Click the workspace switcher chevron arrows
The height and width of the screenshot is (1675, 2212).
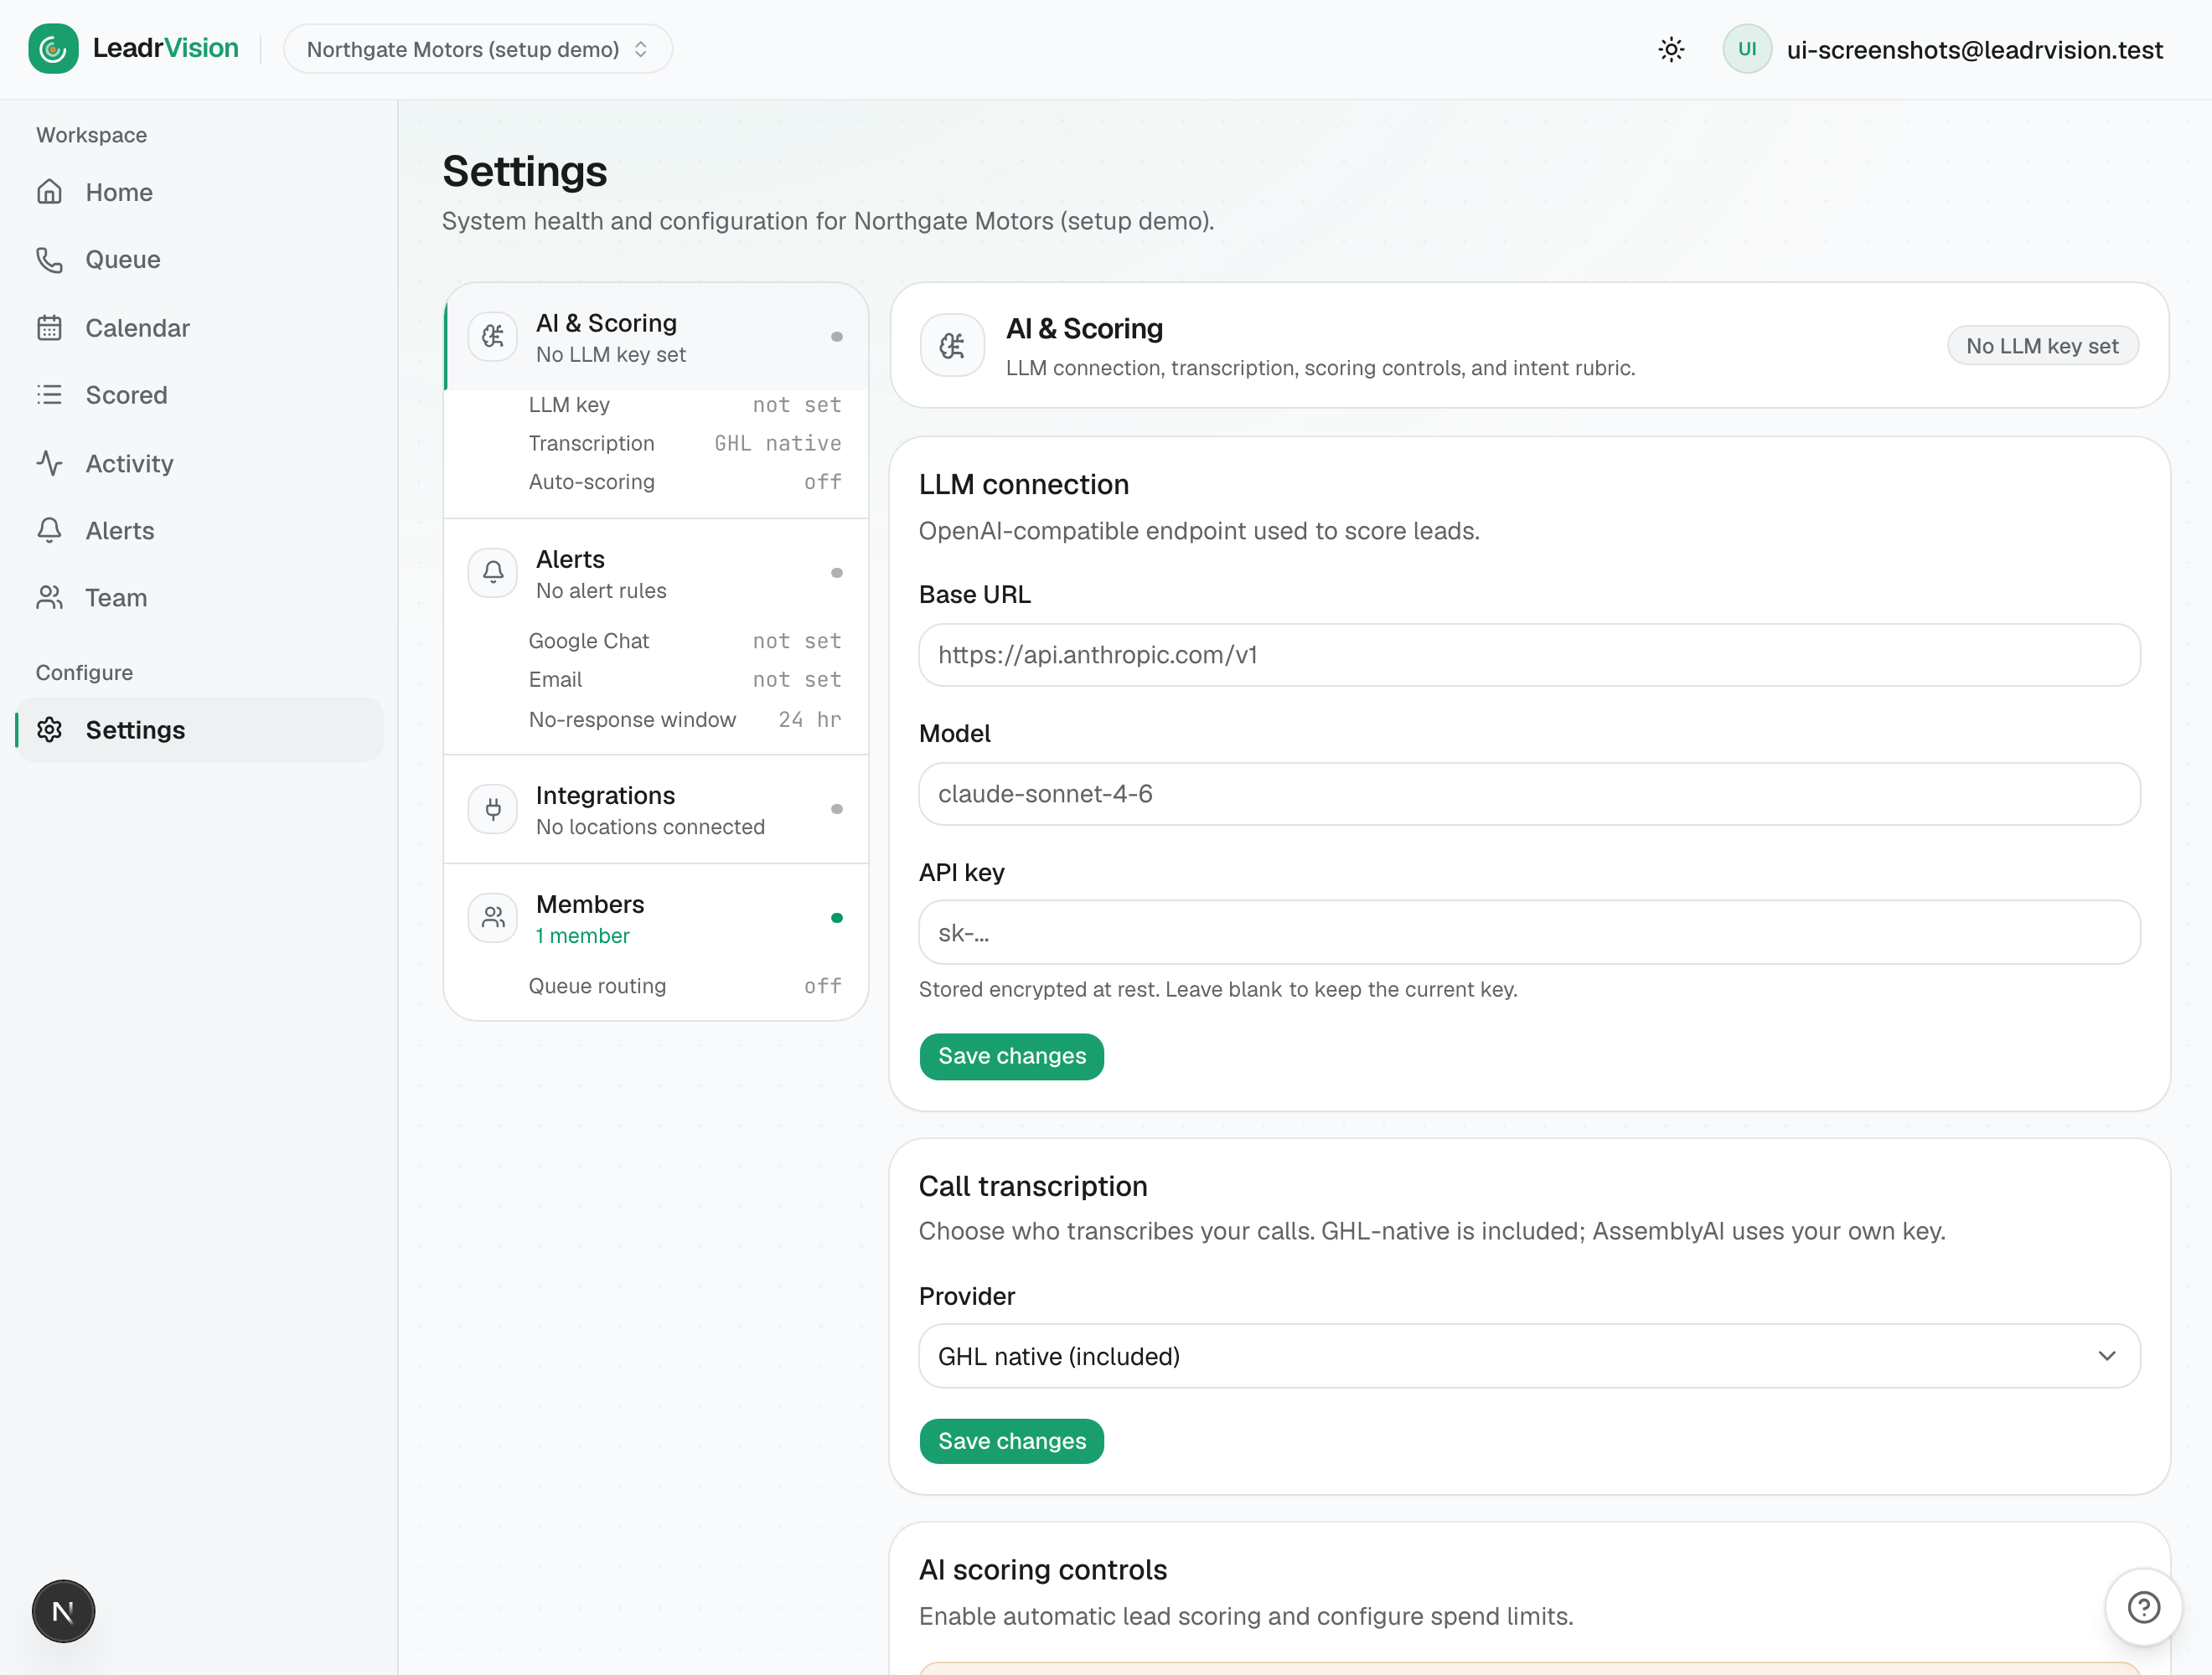click(641, 49)
